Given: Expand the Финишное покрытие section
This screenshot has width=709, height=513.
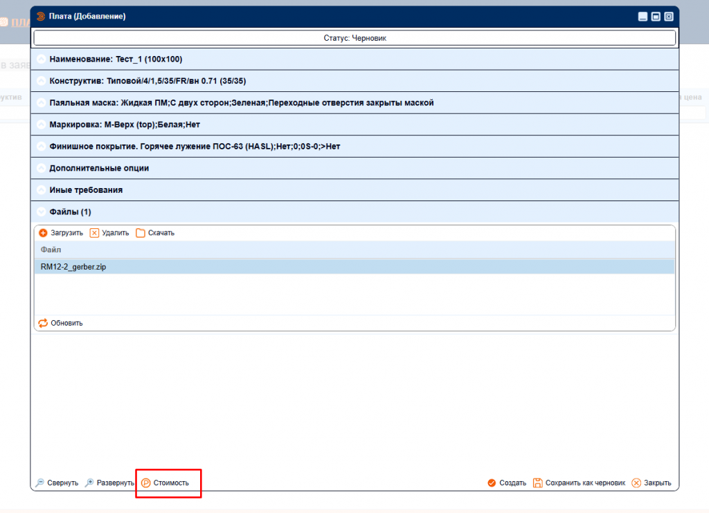Looking at the screenshot, I should point(41,147).
